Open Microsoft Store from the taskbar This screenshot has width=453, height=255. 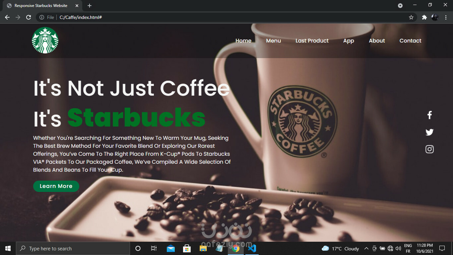point(187,248)
